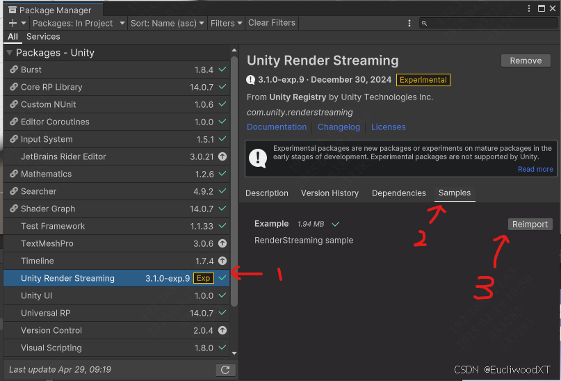Click Remove package button
This screenshot has width=561, height=381.
[526, 60]
